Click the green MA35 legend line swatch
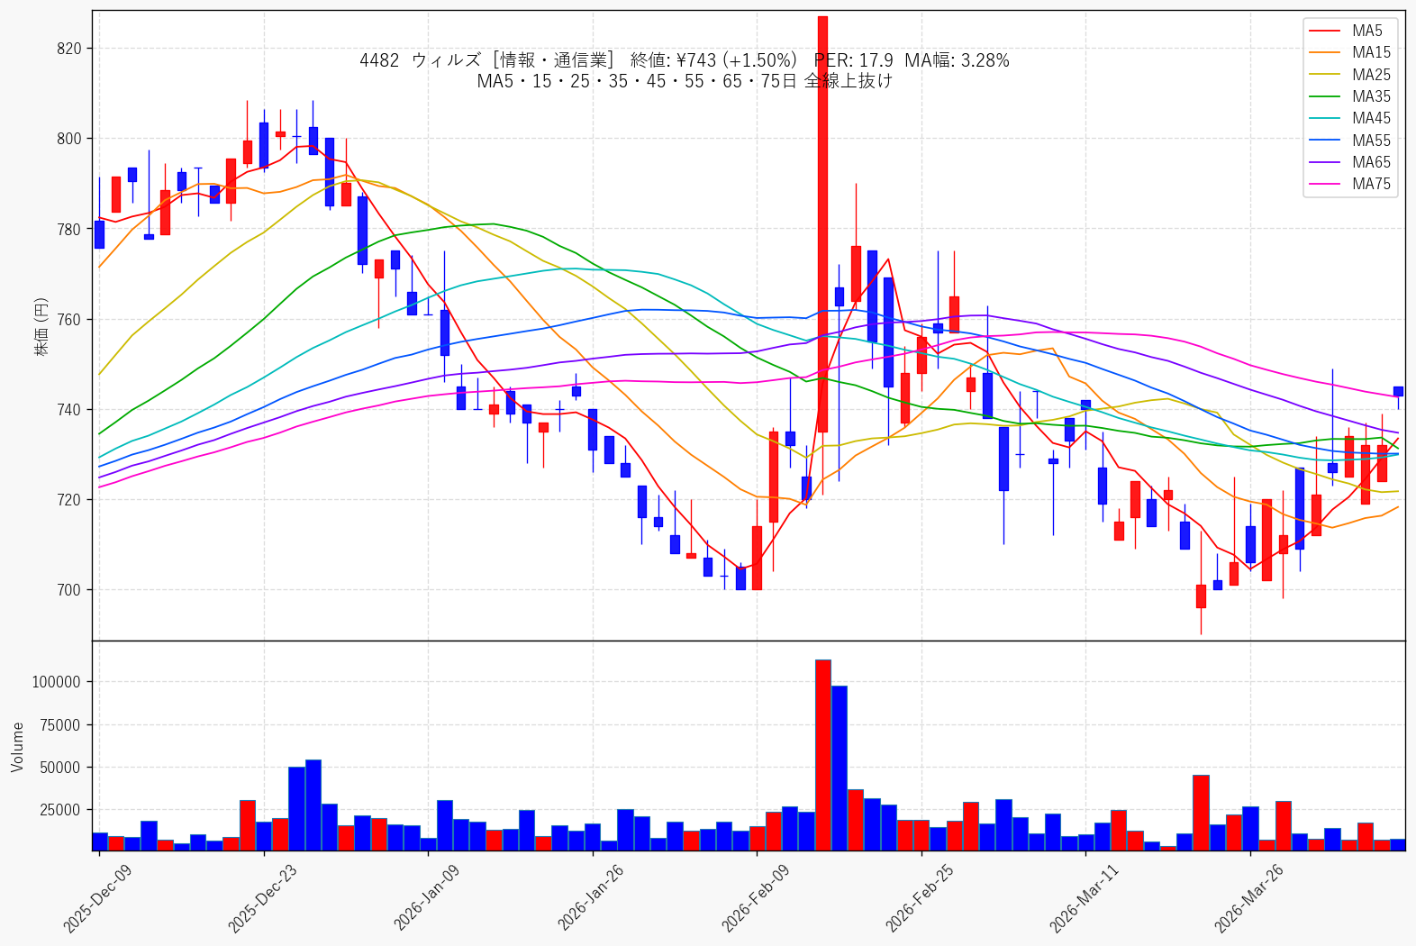The image size is (1416, 946). pyautogui.click(x=1325, y=97)
